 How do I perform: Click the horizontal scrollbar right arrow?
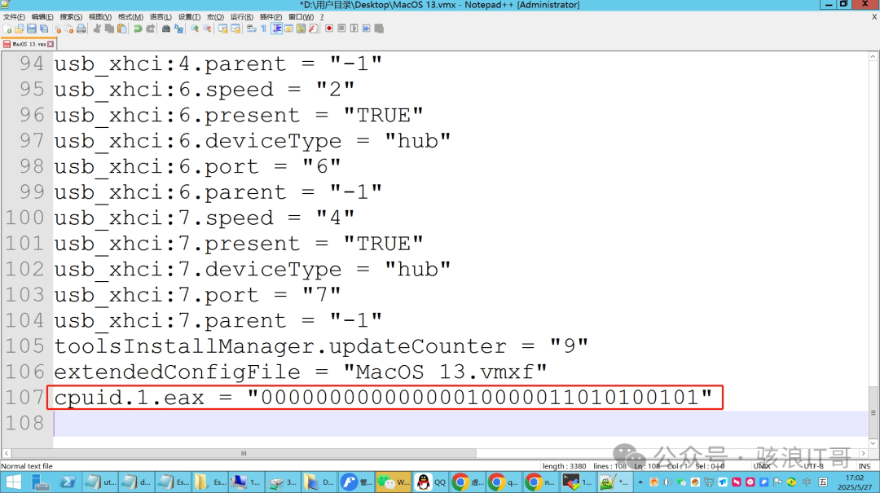pyautogui.click(x=864, y=453)
